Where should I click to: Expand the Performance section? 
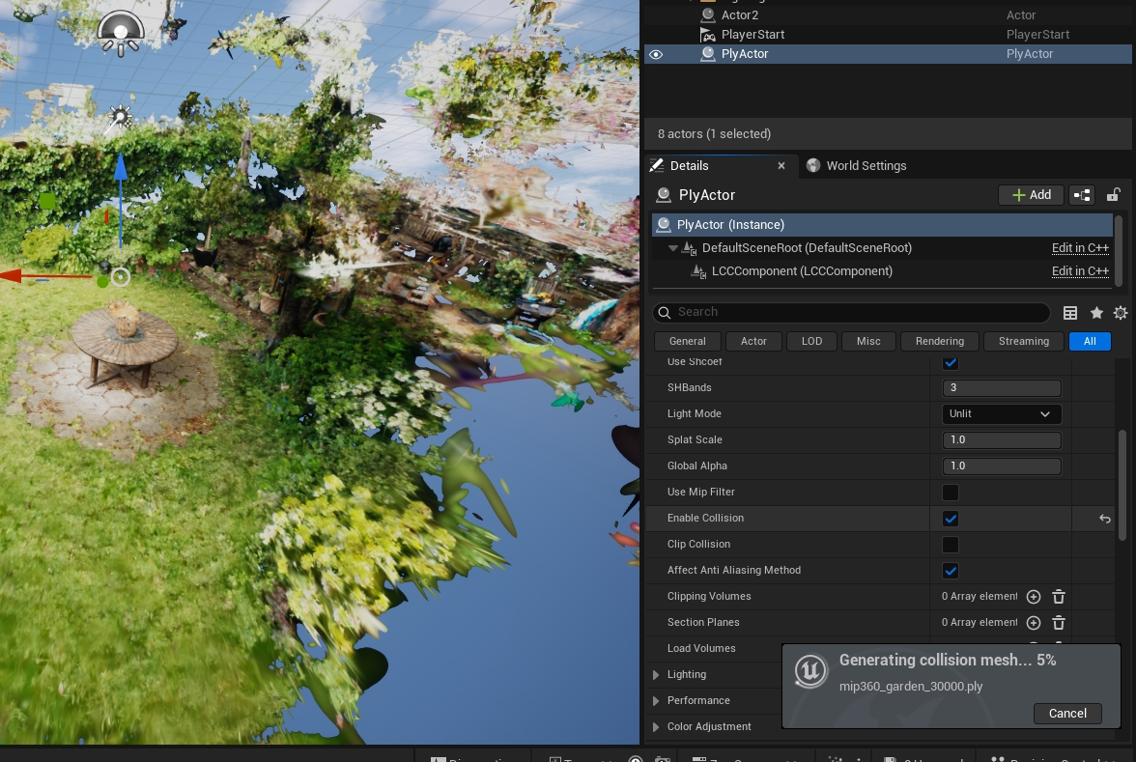[656, 701]
